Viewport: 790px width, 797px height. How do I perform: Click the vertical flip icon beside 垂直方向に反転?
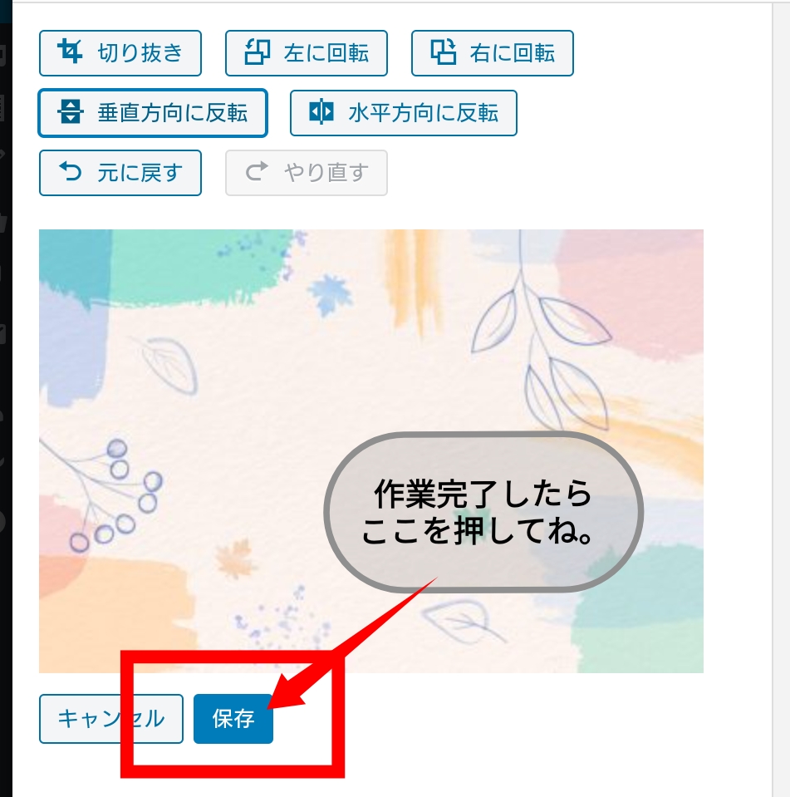[70, 112]
